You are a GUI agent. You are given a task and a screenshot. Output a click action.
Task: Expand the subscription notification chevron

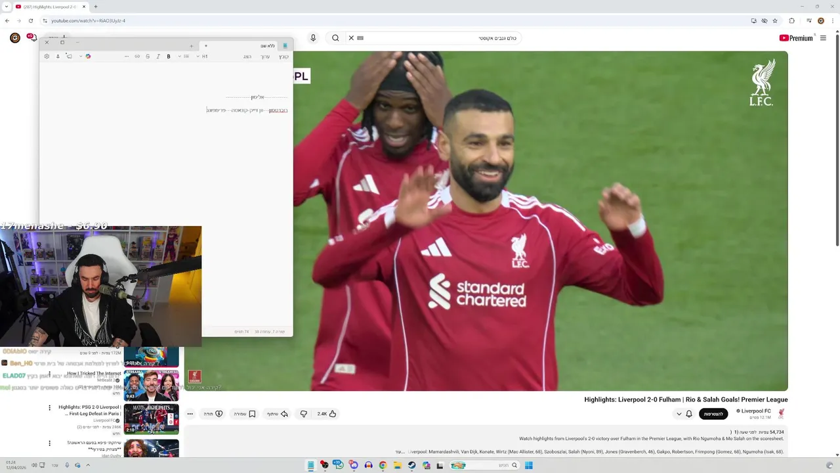679,414
